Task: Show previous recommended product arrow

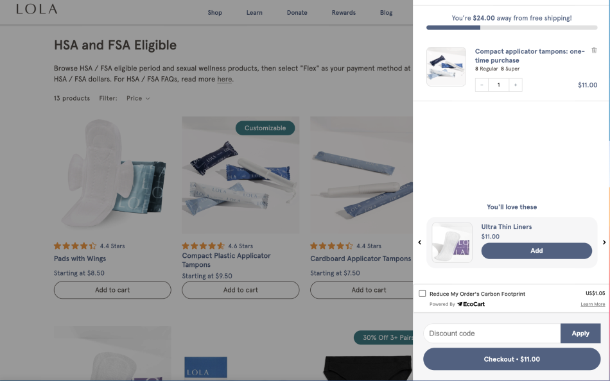Action: 420,242
